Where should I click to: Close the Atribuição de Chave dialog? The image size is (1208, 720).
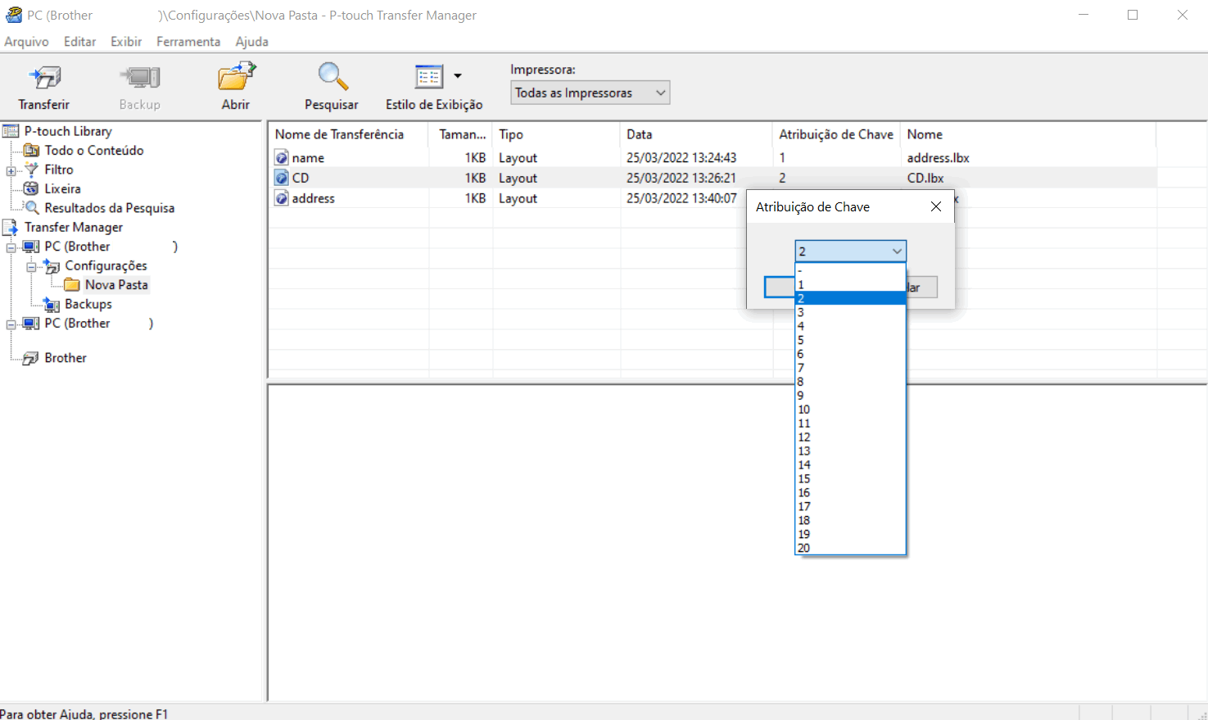(936, 206)
